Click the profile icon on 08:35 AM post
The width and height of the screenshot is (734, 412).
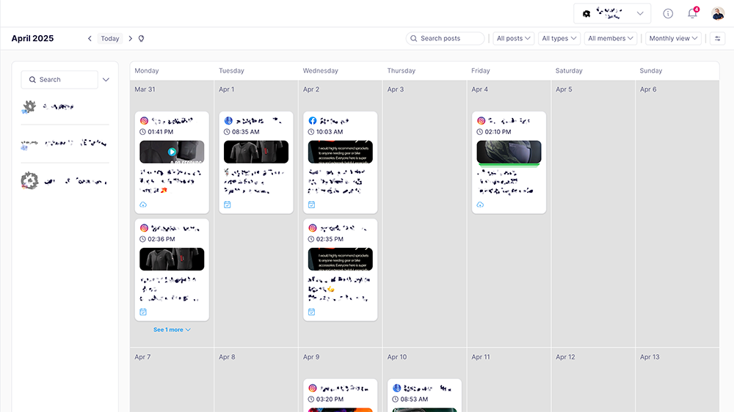(x=228, y=121)
